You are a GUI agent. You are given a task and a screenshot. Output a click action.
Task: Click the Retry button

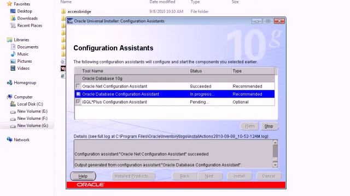(249, 126)
